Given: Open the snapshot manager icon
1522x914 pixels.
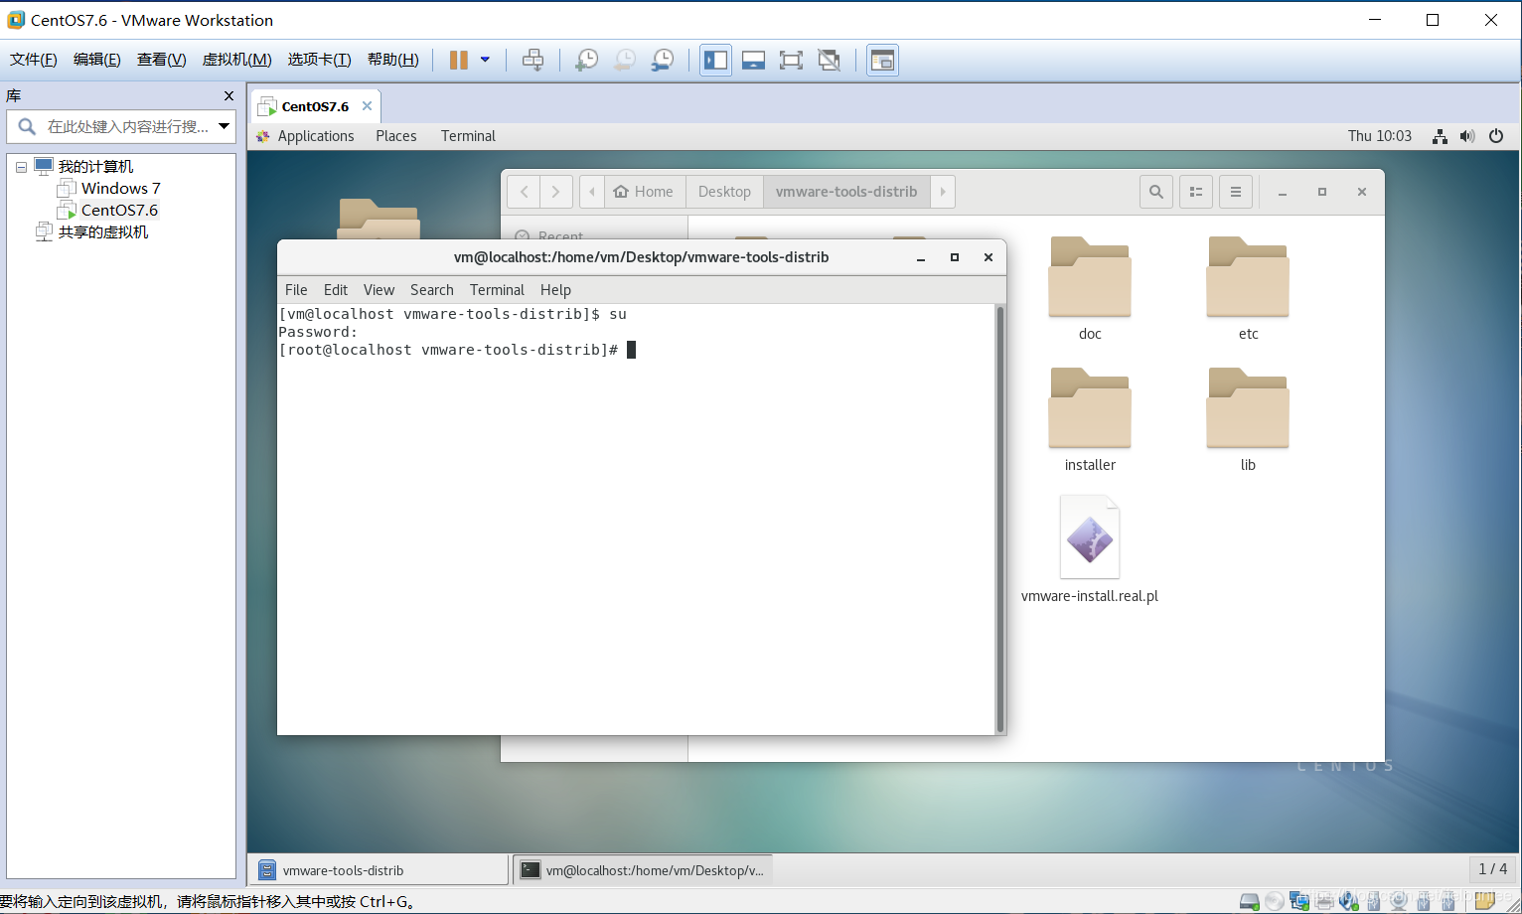Looking at the screenshot, I should coord(662,60).
